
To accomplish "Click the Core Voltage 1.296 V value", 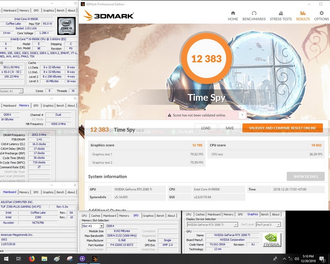I will (x=44, y=33).
